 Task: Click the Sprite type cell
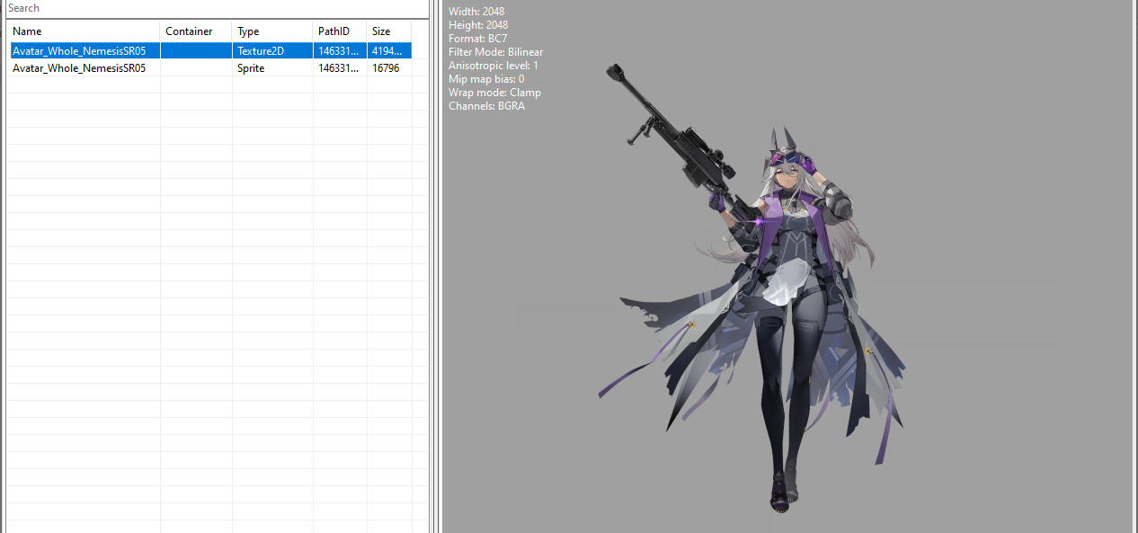pos(272,67)
